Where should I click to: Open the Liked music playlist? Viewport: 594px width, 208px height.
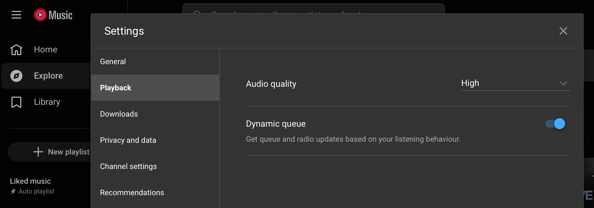coord(30,181)
